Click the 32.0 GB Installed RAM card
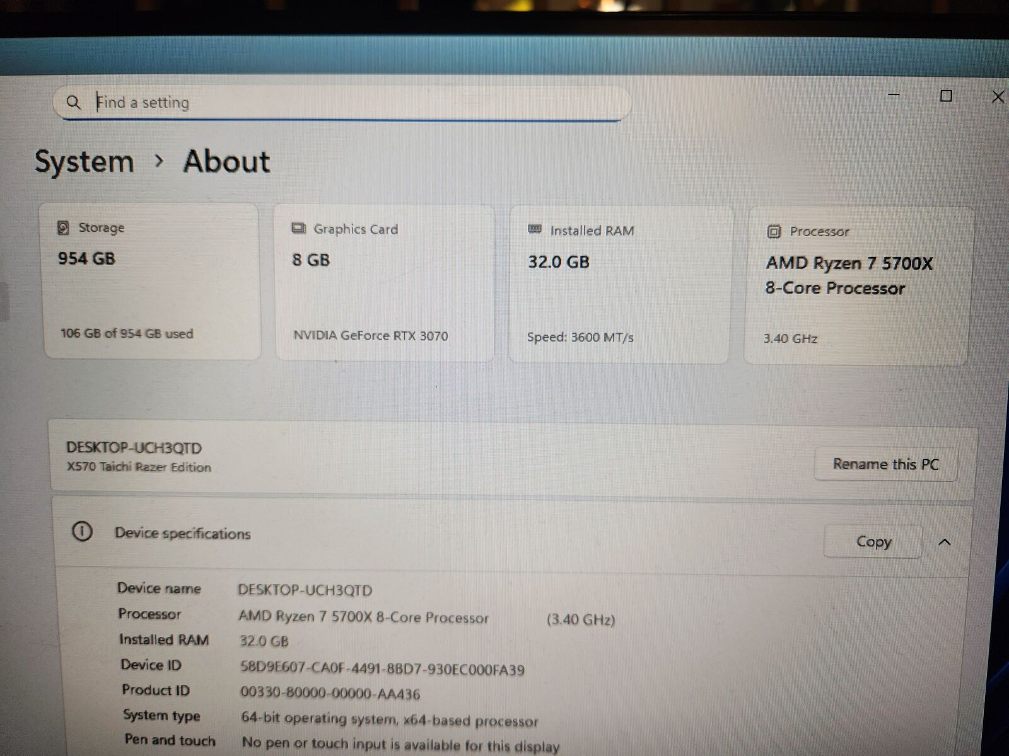 (621, 285)
